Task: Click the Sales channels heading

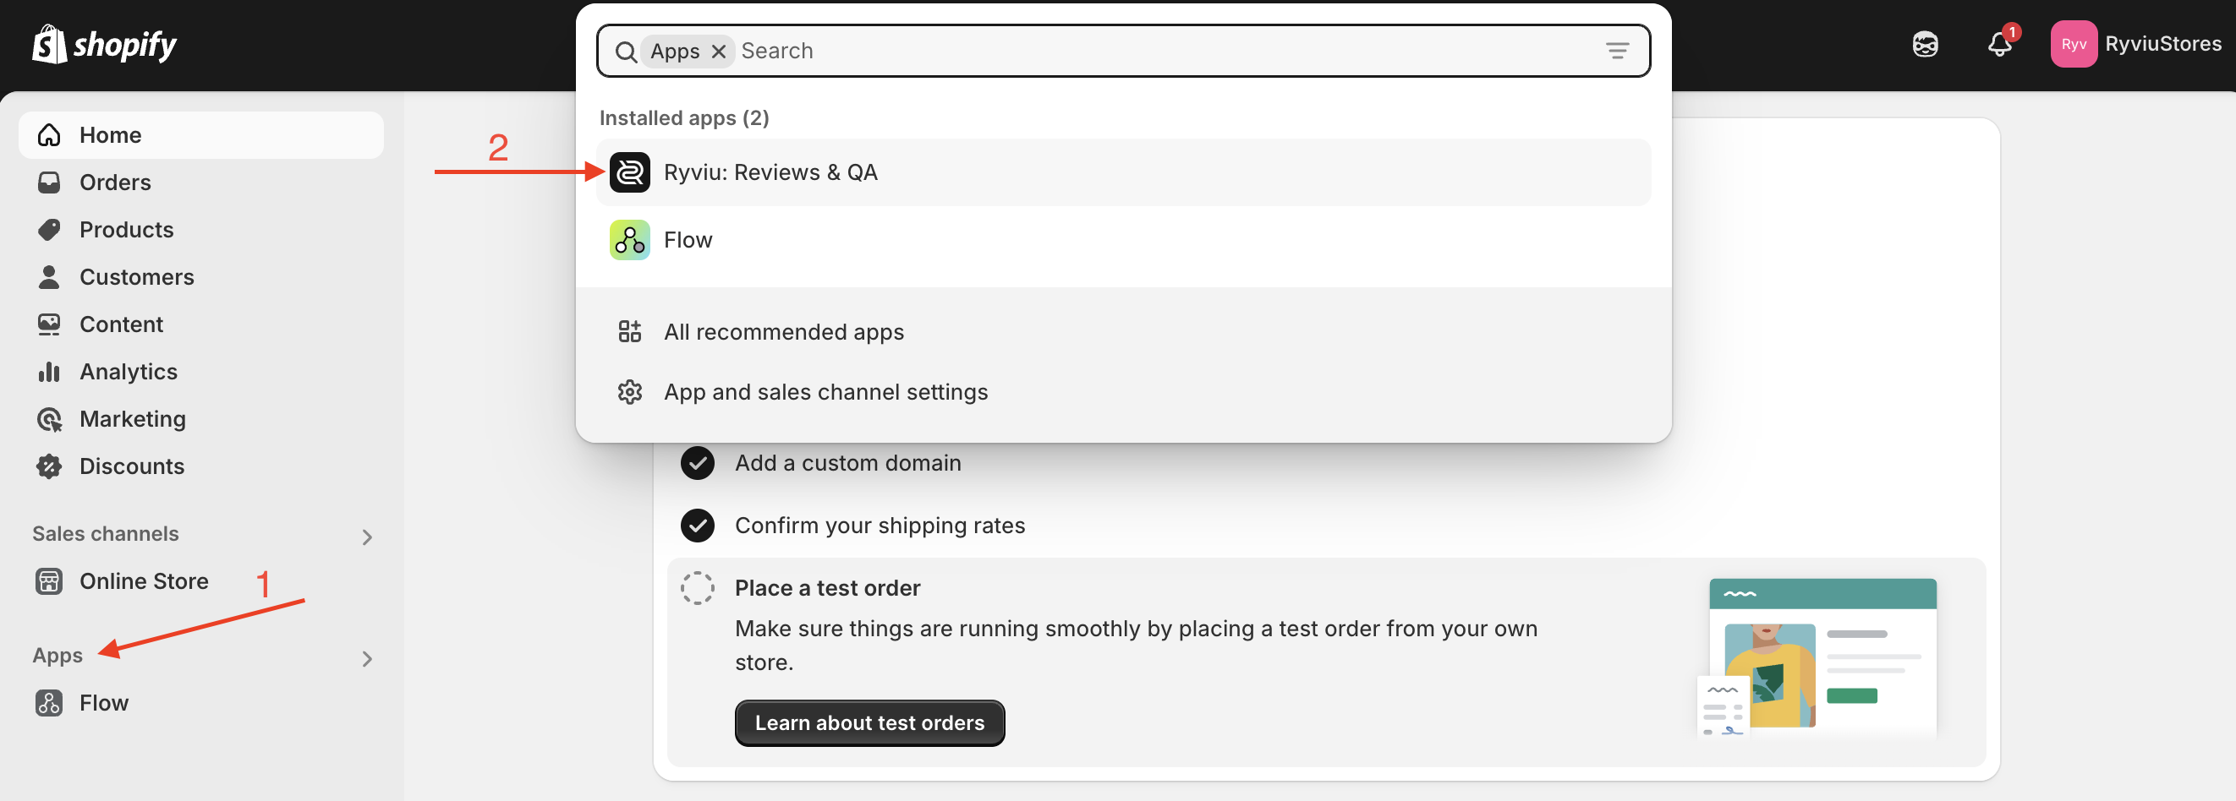Action: coord(106,534)
